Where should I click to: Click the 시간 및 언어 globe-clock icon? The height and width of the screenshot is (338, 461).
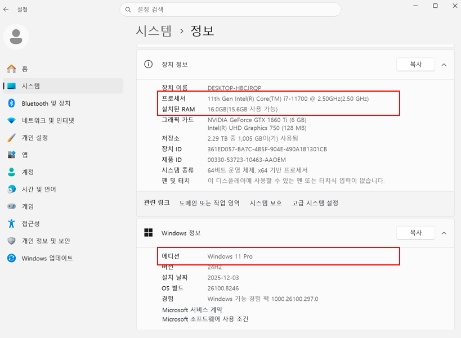point(11,189)
